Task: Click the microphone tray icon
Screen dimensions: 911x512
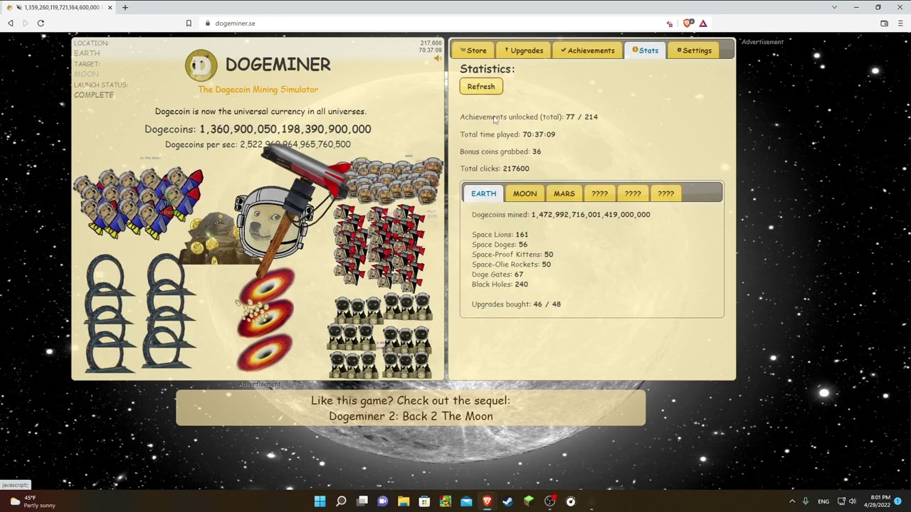Action: pyautogui.click(x=806, y=501)
